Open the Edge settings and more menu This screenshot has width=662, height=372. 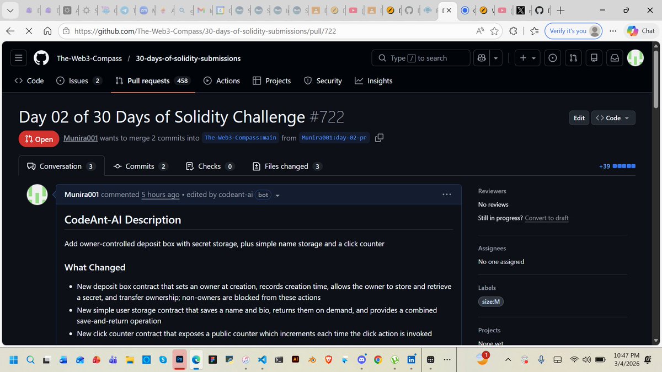(x=613, y=31)
